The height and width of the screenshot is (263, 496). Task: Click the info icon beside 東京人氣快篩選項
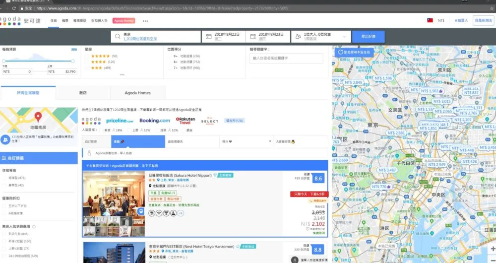[x=34, y=227]
